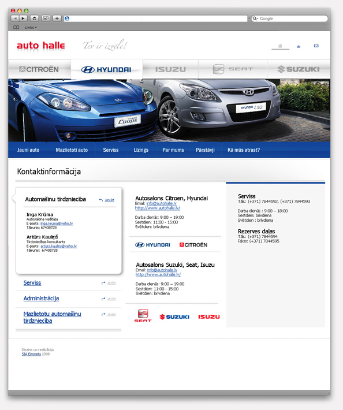The height and width of the screenshot is (410, 343).
Task: Open the Serviss section link in the left list
Action: coord(32,283)
